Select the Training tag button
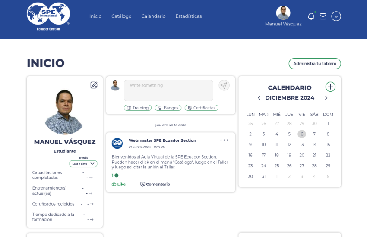 coord(138,108)
